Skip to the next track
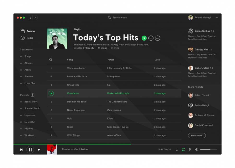235x168 pixels. [39, 150]
